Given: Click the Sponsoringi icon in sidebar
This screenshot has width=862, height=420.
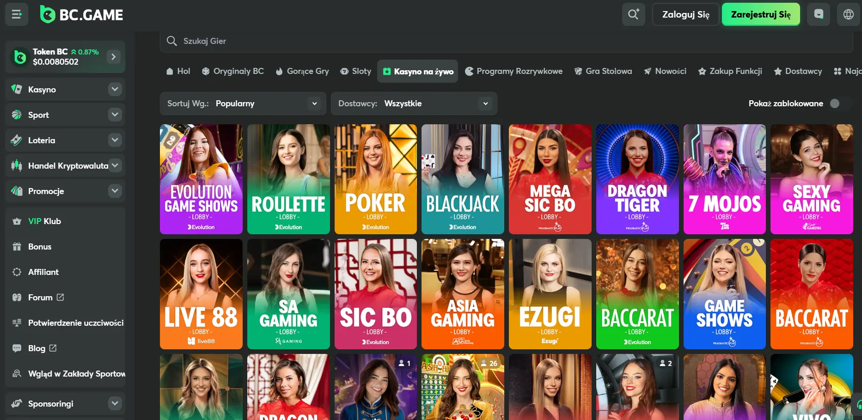Looking at the screenshot, I should click(x=17, y=403).
